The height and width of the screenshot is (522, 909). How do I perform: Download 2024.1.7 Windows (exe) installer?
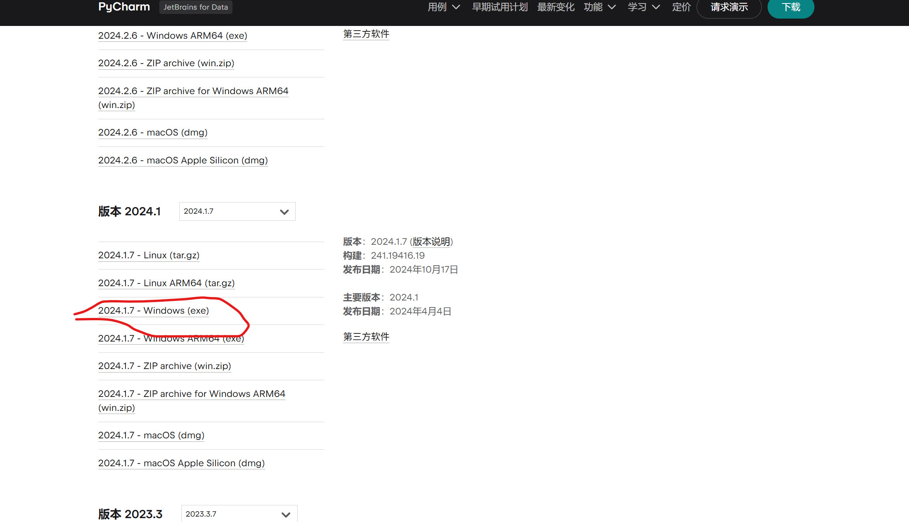153,311
